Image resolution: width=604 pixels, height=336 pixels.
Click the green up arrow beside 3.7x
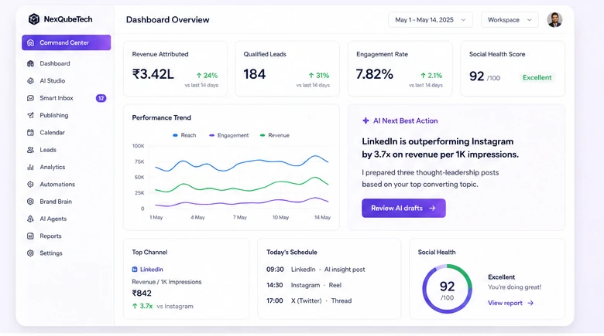pos(135,306)
